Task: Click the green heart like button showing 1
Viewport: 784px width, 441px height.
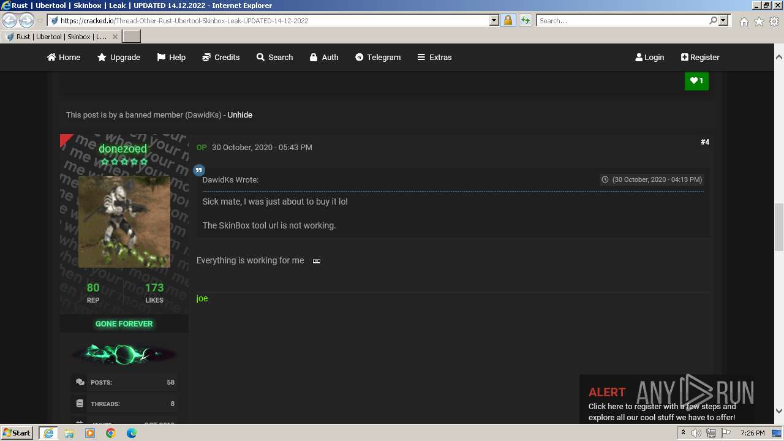Action: click(696, 80)
